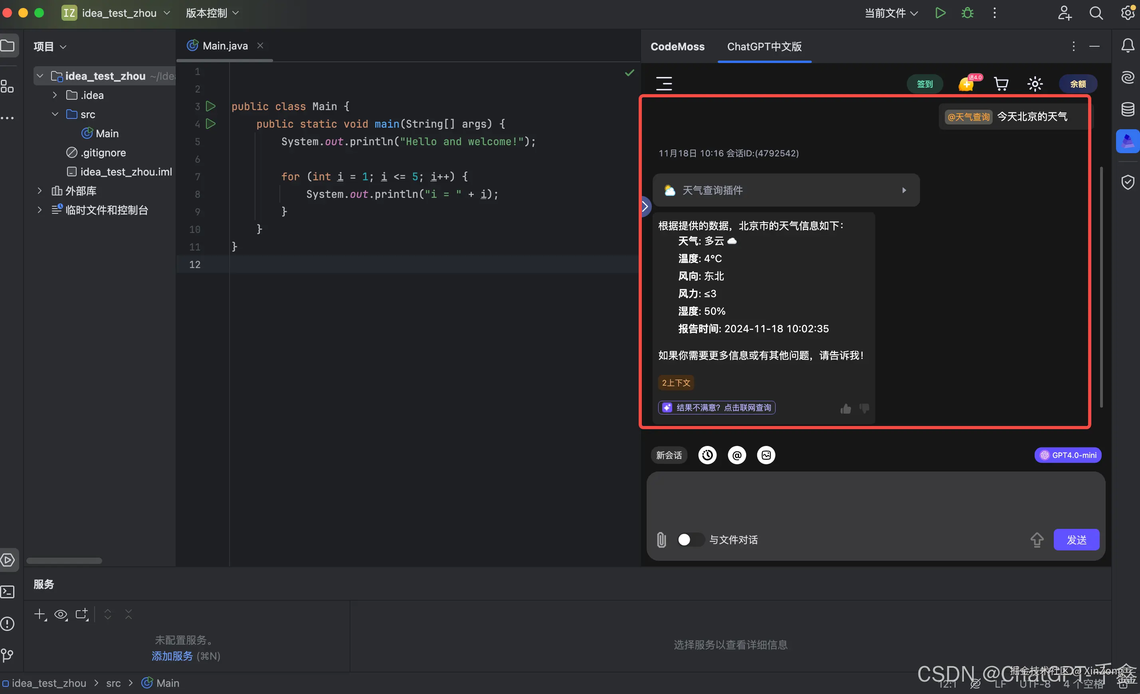Click the @ mention plugin icon
Viewport: 1140px width, 694px height.
pyautogui.click(x=736, y=455)
